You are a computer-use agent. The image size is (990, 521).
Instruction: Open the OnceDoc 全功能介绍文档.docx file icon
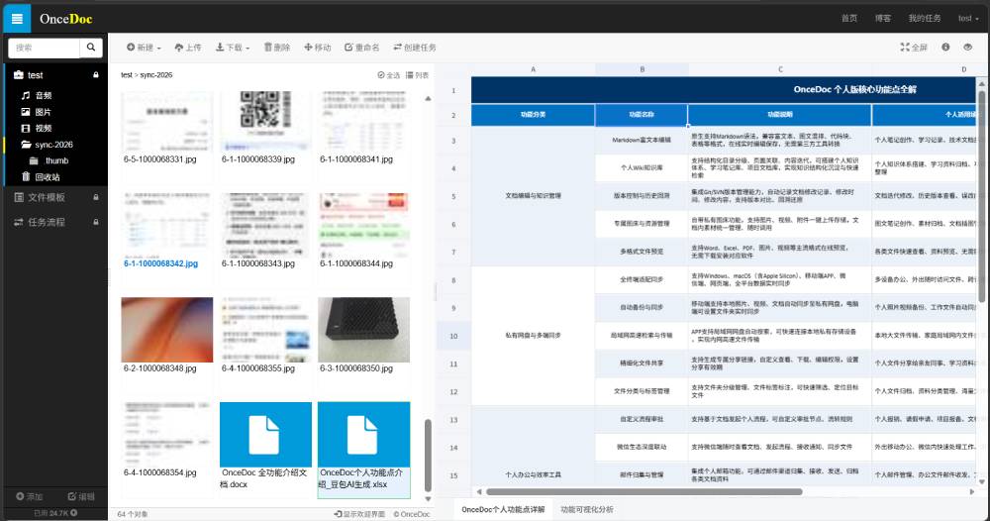tap(265, 435)
